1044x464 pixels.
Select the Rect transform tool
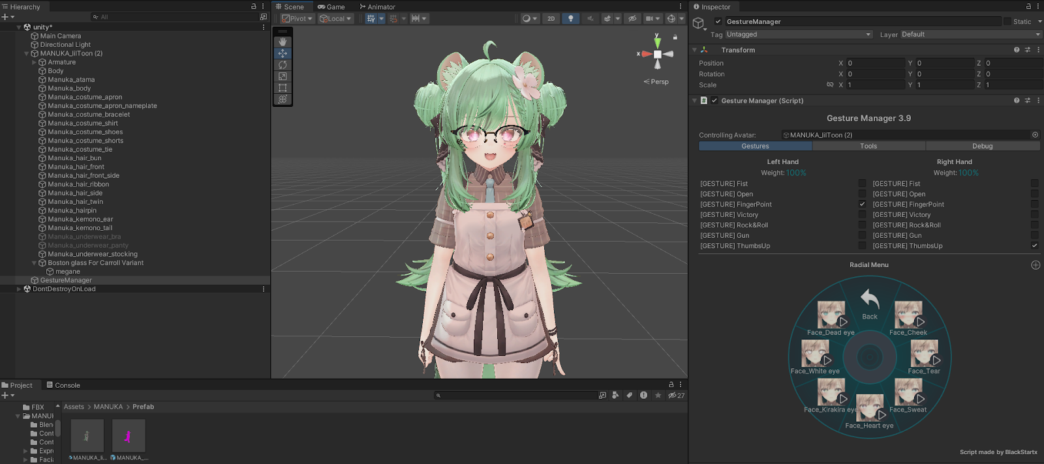click(x=283, y=88)
